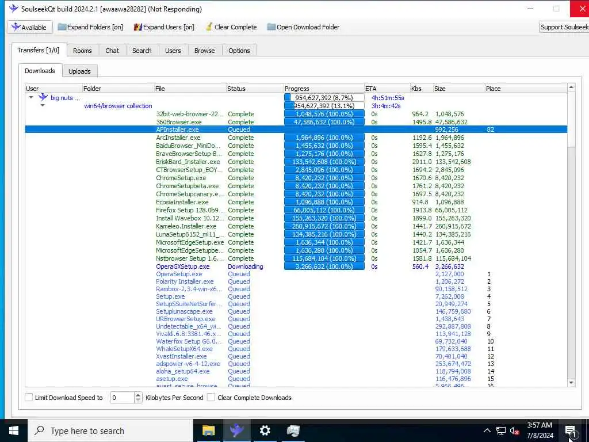Click the downloads list scroll up arrow

(571, 87)
